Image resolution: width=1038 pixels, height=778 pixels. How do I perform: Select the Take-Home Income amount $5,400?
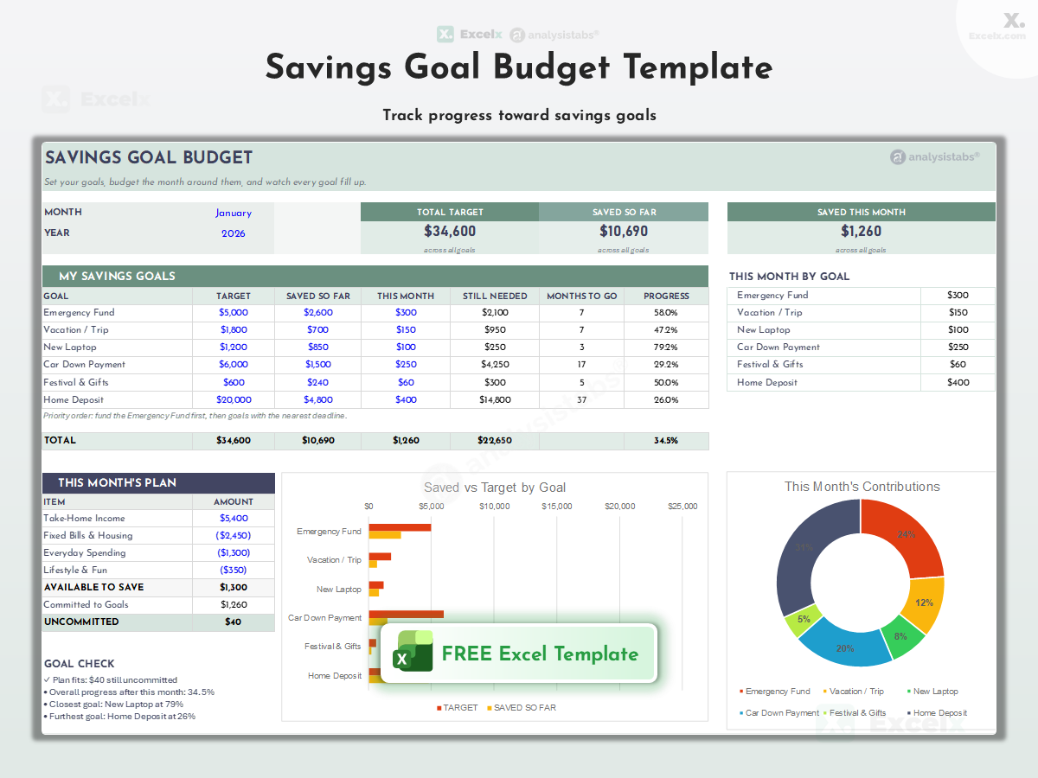pos(234,519)
